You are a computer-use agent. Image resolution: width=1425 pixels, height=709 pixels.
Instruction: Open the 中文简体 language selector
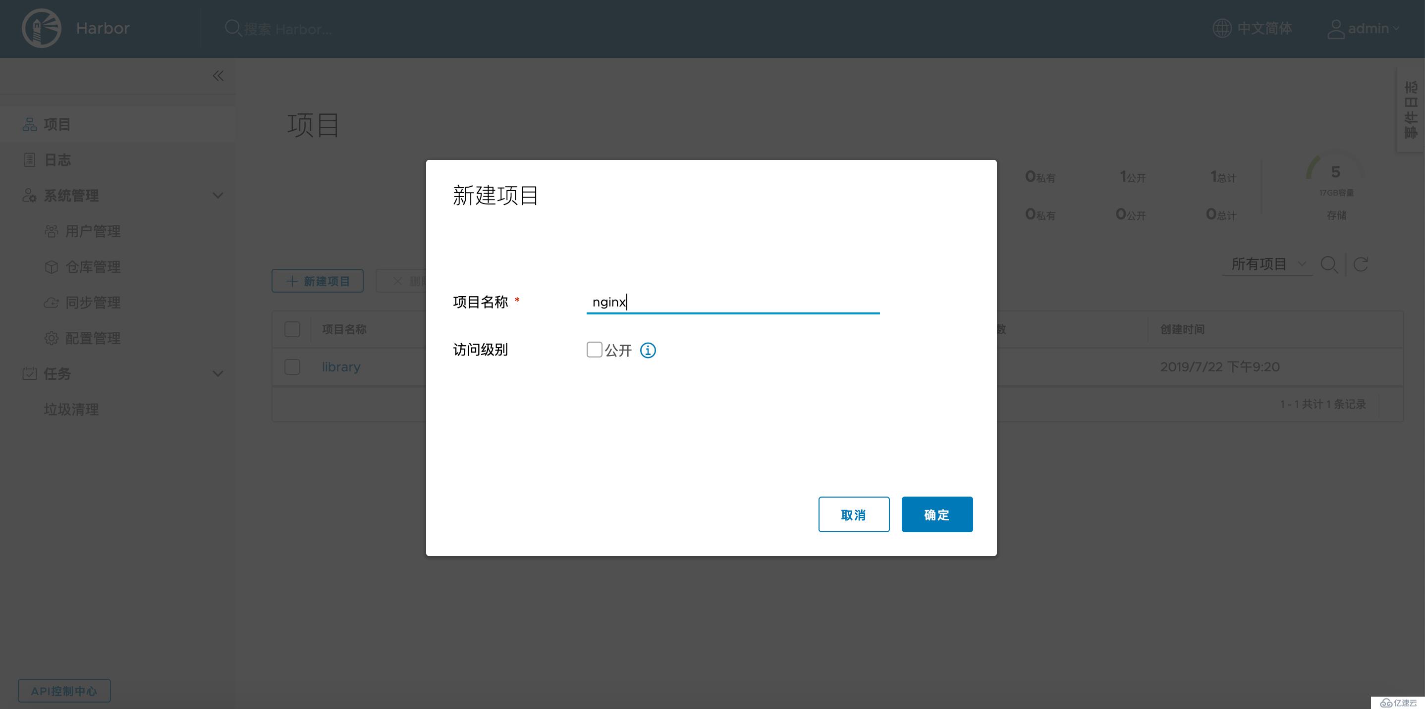coord(1264,28)
